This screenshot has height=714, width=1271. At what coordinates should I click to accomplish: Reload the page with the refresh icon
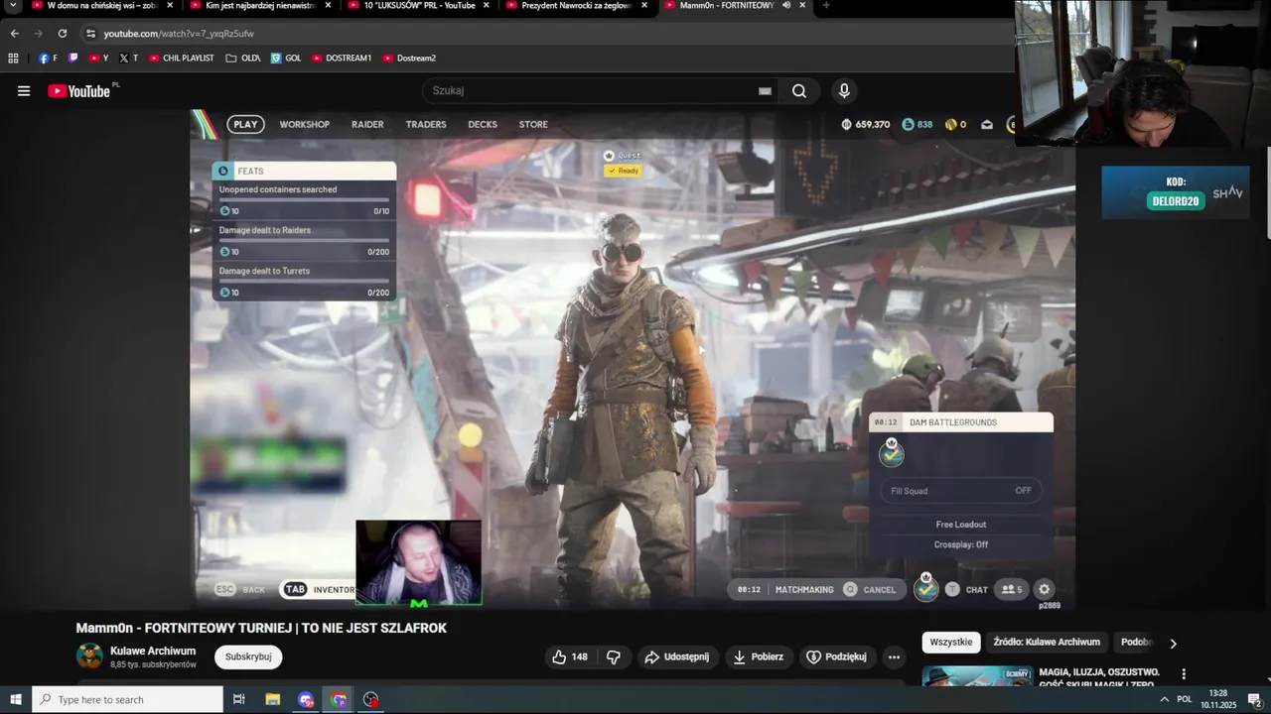tap(62, 34)
